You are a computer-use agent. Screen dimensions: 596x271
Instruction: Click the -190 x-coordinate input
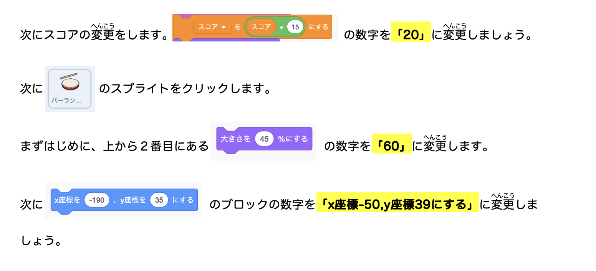click(96, 200)
